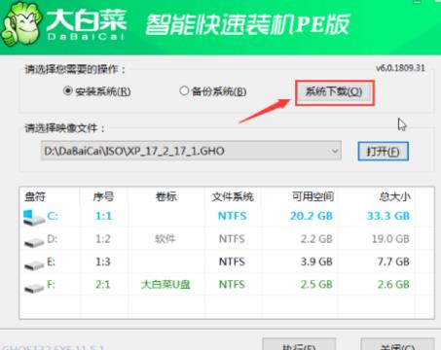Click the 系统下载(O) button
This screenshot has height=350, width=441.
(x=334, y=92)
